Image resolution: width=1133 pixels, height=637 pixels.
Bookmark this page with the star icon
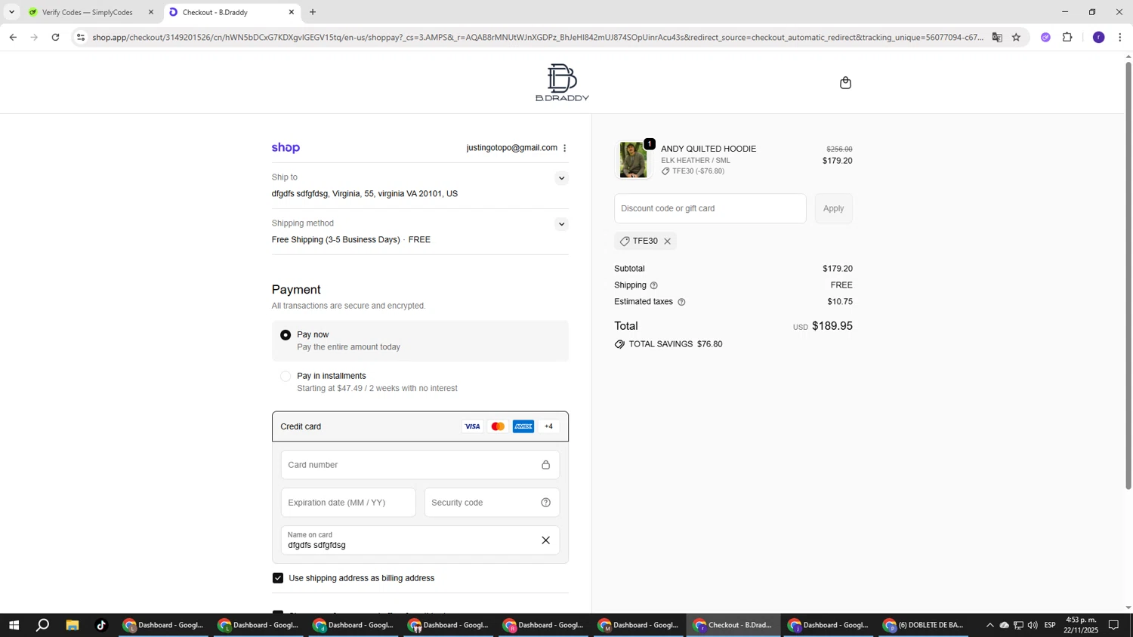(1016, 37)
